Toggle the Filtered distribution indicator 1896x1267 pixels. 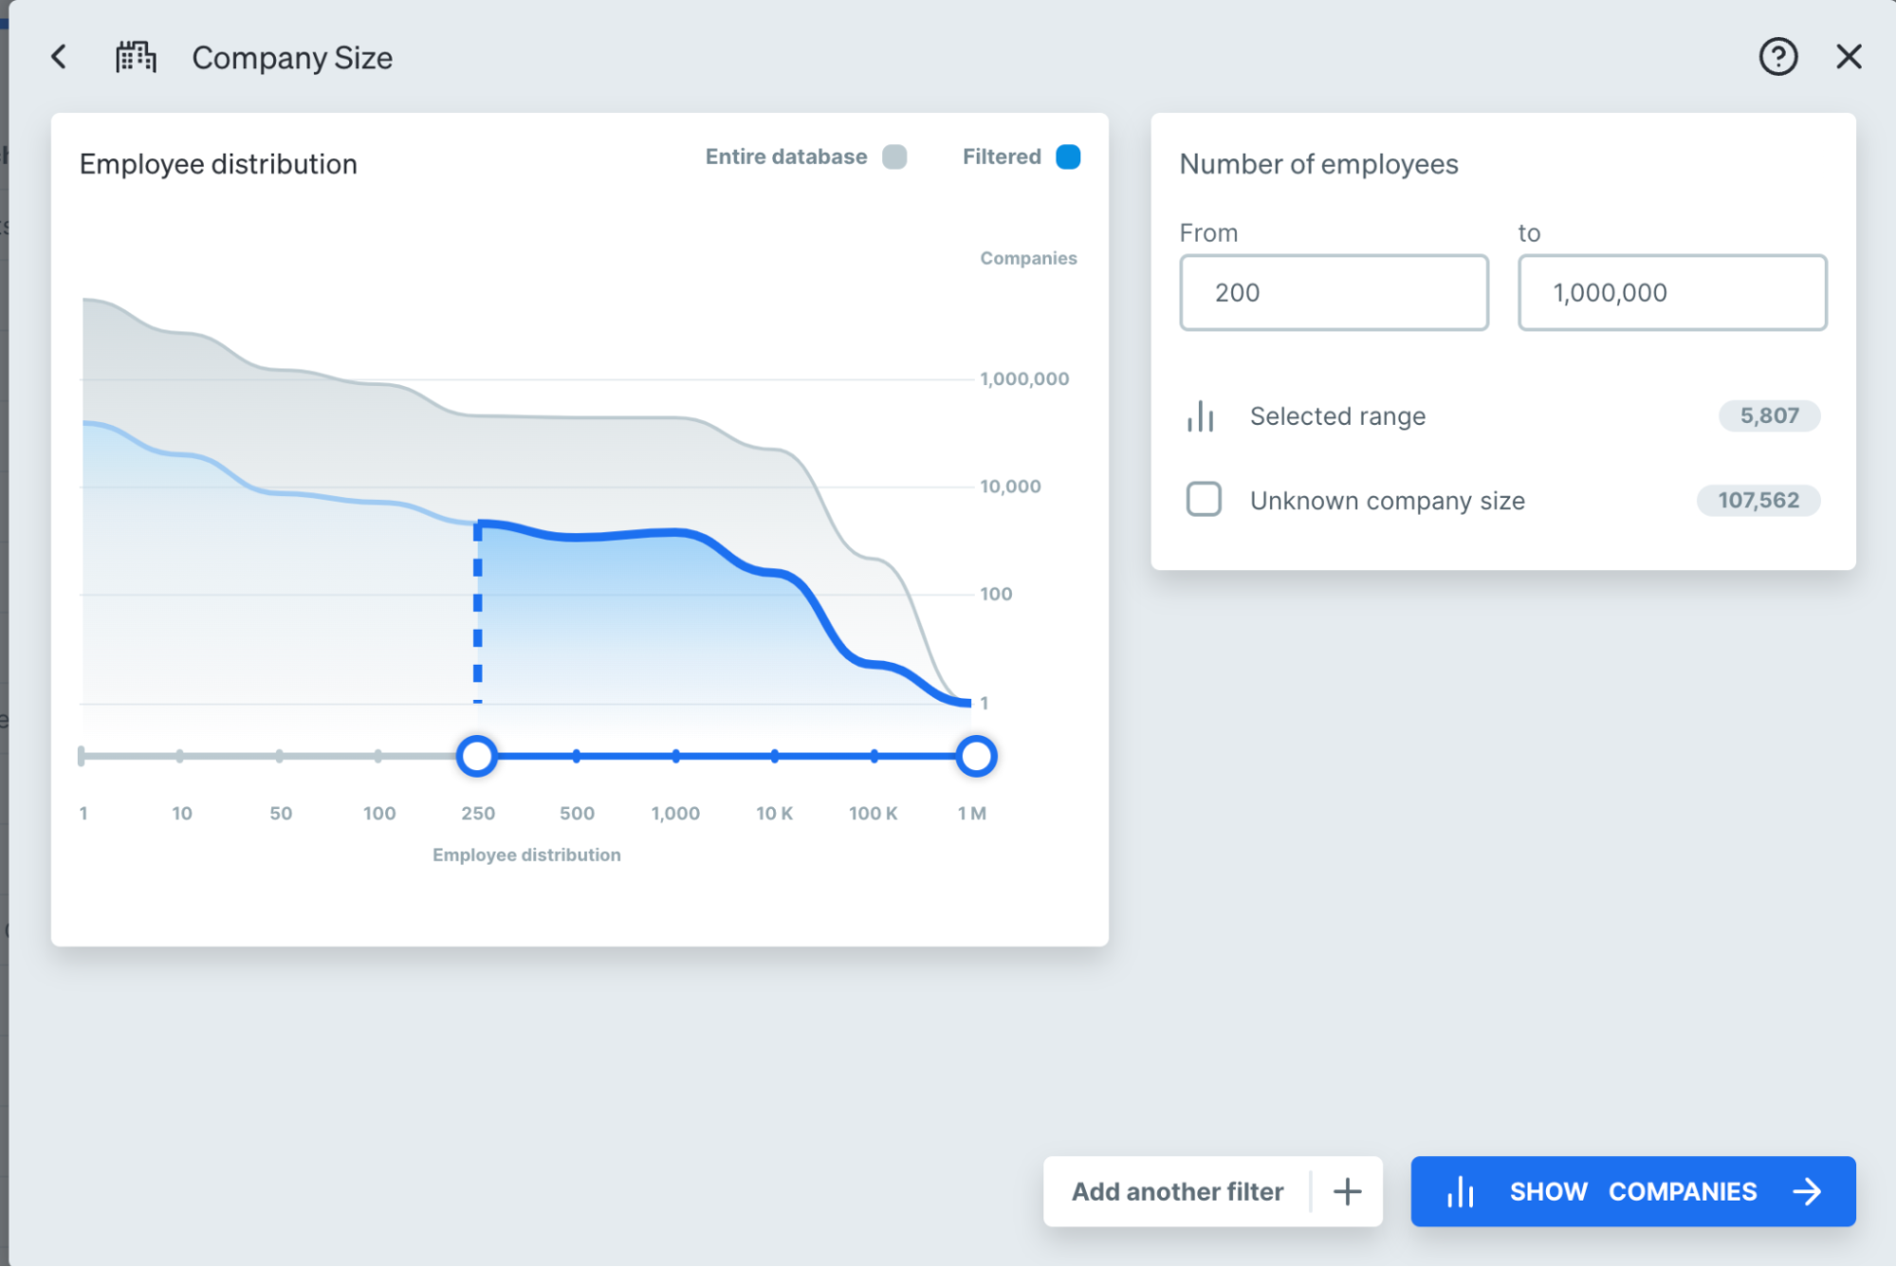(x=1068, y=156)
